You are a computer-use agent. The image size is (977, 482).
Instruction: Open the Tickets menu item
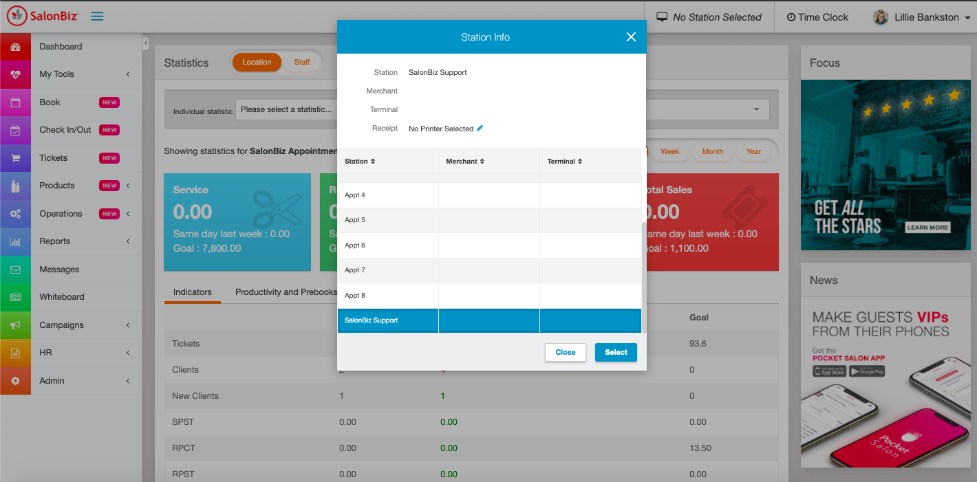(71, 158)
